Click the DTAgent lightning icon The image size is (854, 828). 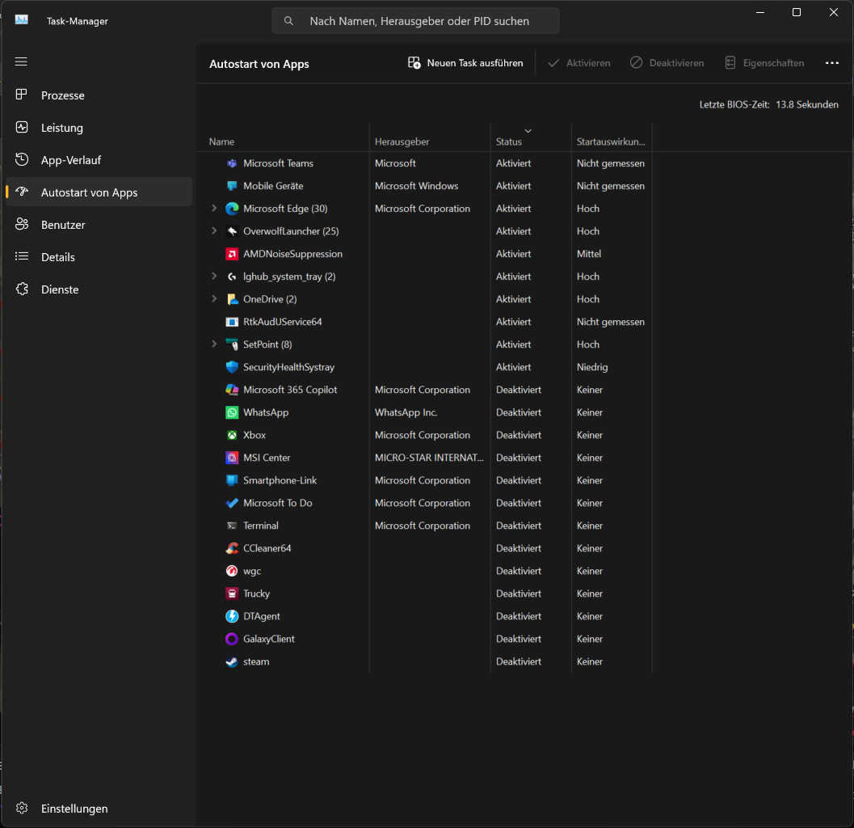click(x=232, y=616)
